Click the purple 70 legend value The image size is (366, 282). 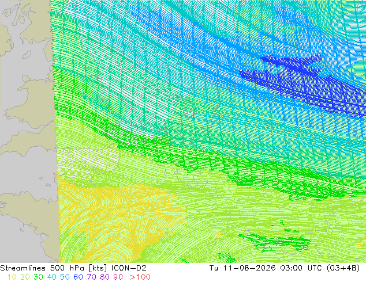pos(91,277)
